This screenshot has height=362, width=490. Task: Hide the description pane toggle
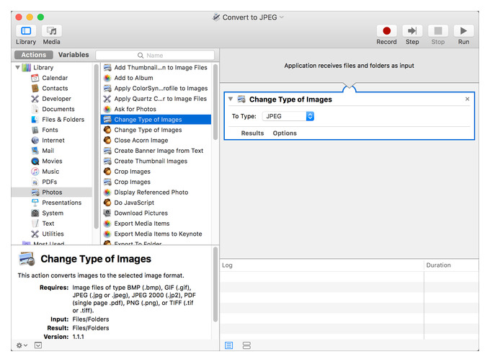pos(38,345)
